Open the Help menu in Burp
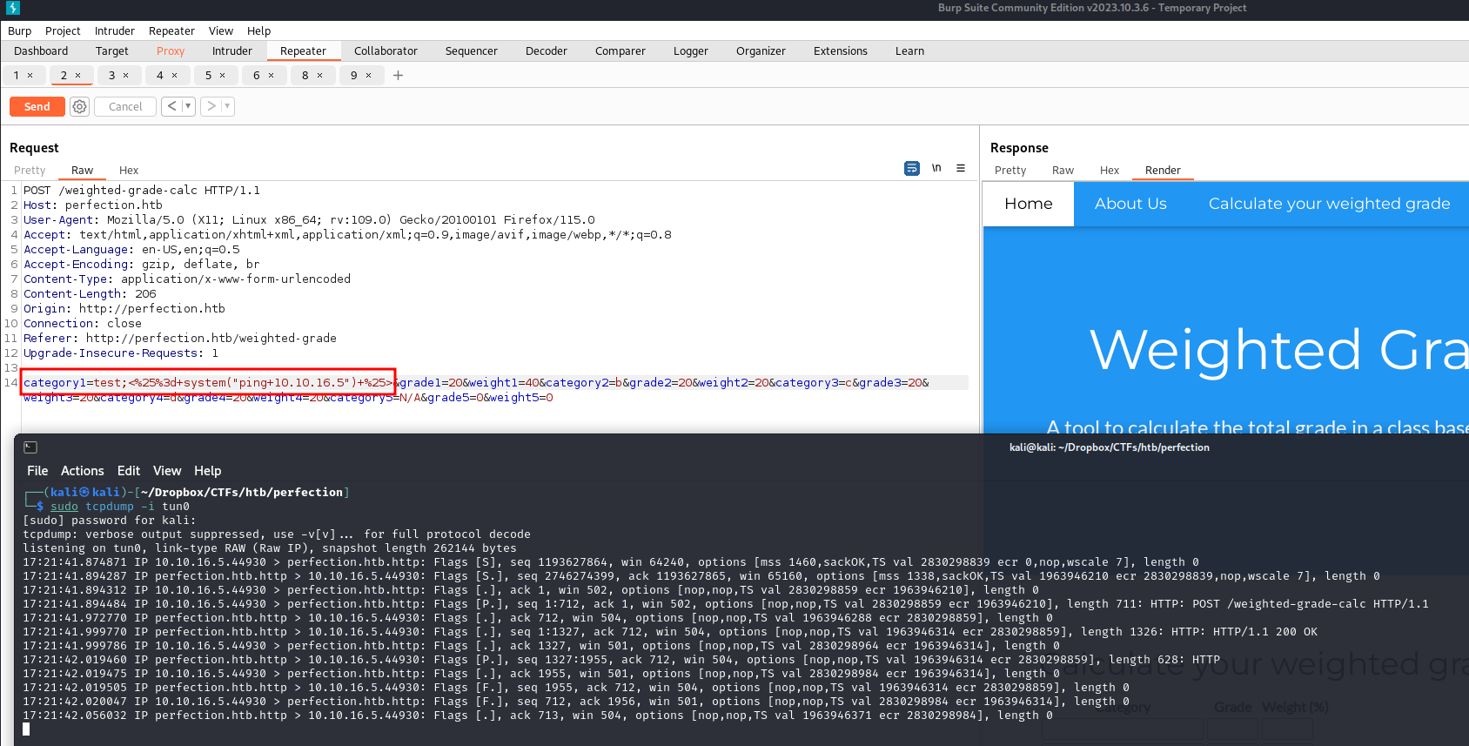 pyautogui.click(x=258, y=30)
